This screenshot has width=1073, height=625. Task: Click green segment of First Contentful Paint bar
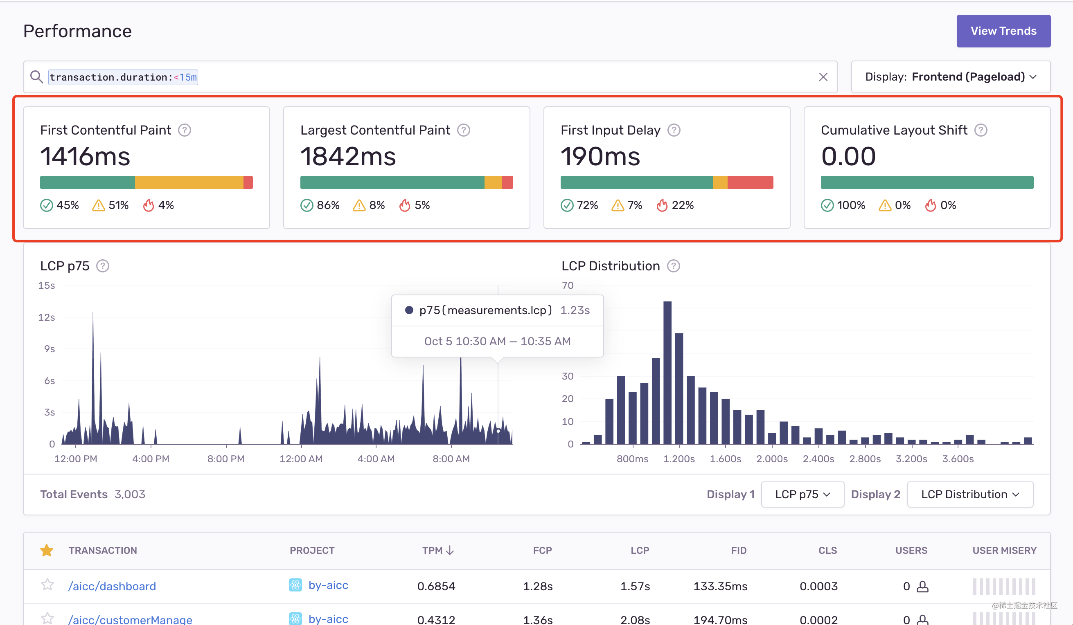(x=87, y=182)
